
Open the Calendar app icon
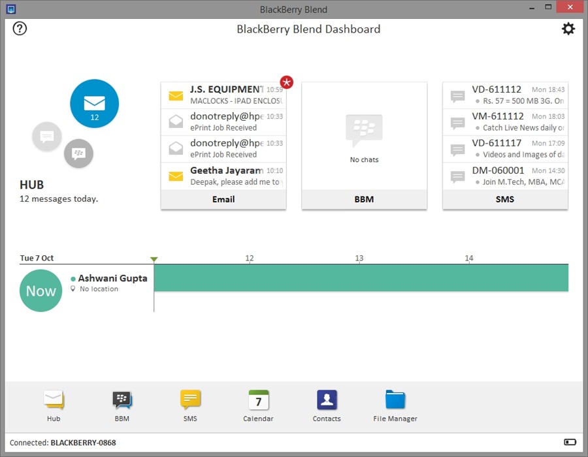[258, 400]
